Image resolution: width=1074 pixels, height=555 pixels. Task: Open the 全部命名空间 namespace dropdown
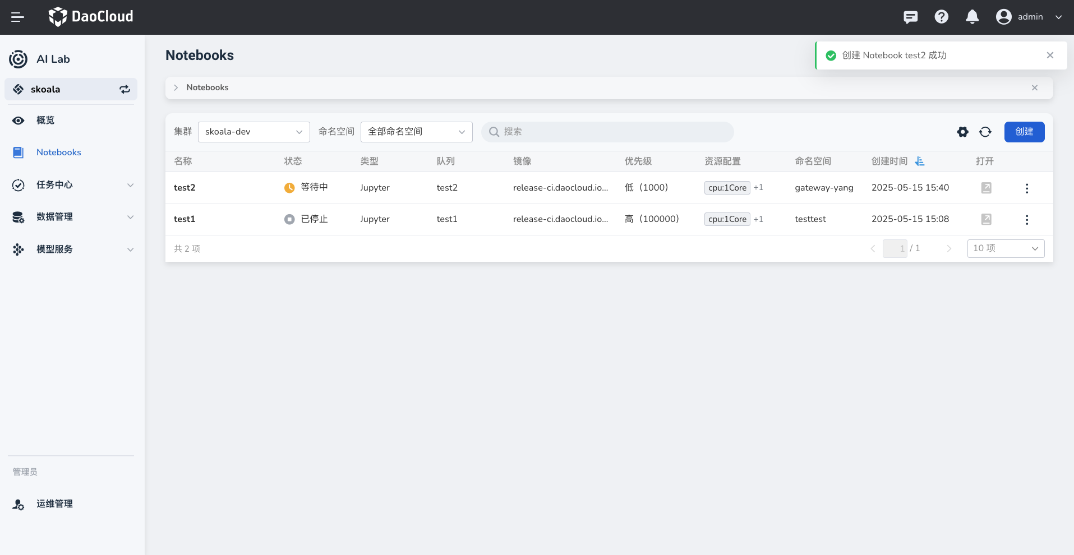click(416, 132)
